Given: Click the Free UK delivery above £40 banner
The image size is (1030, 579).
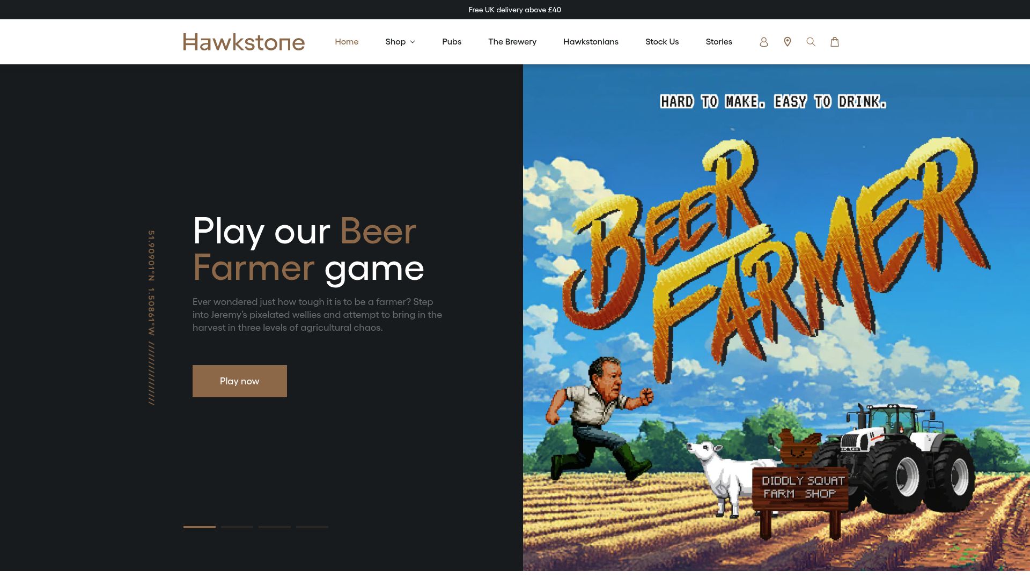Looking at the screenshot, I should [x=515, y=10].
